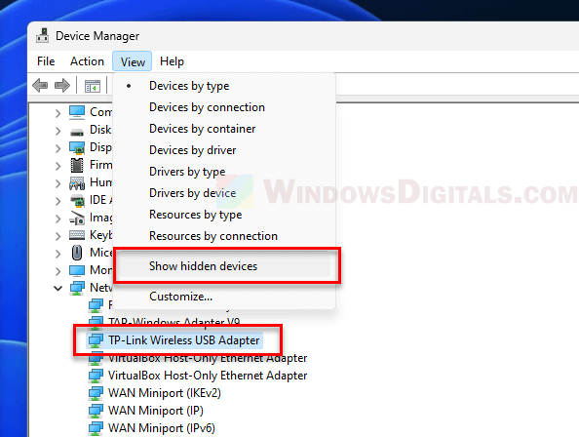Toggle Show hidden devices

[x=224, y=266]
